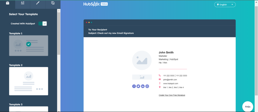Image resolution: width=258 pixels, height=112 pixels.
Task: Open the briefcase templates tab
Action: pos(8,3)
